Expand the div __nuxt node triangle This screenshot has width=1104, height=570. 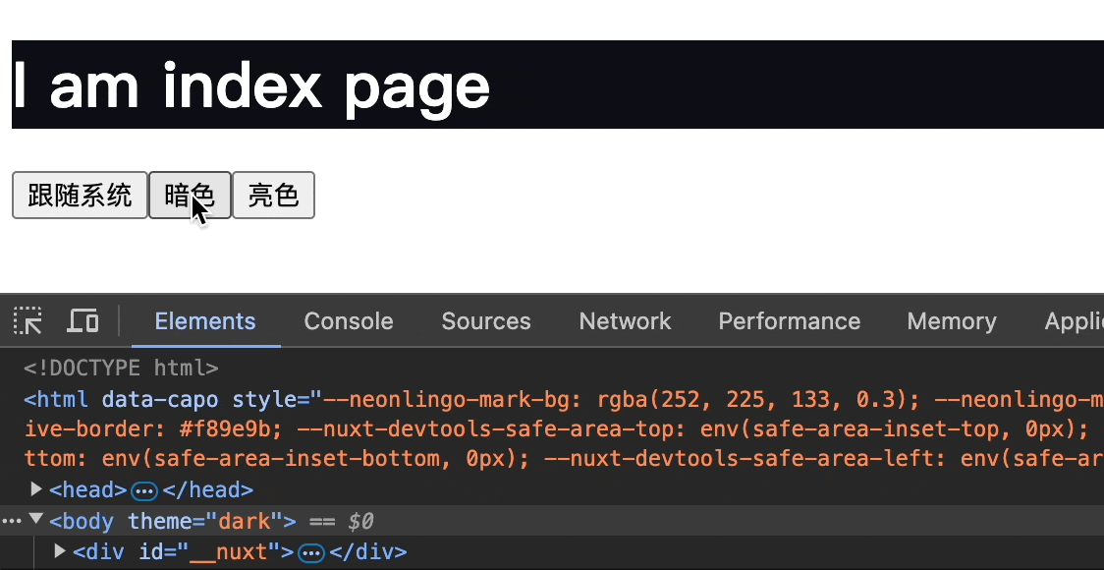tap(60, 552)
